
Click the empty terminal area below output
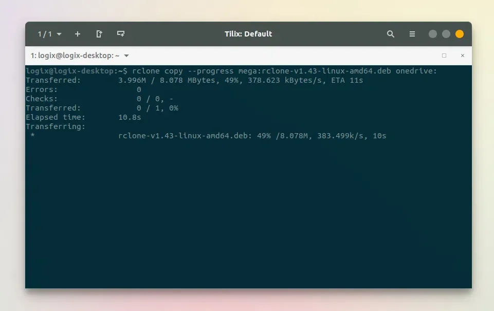tap(248, 214)
